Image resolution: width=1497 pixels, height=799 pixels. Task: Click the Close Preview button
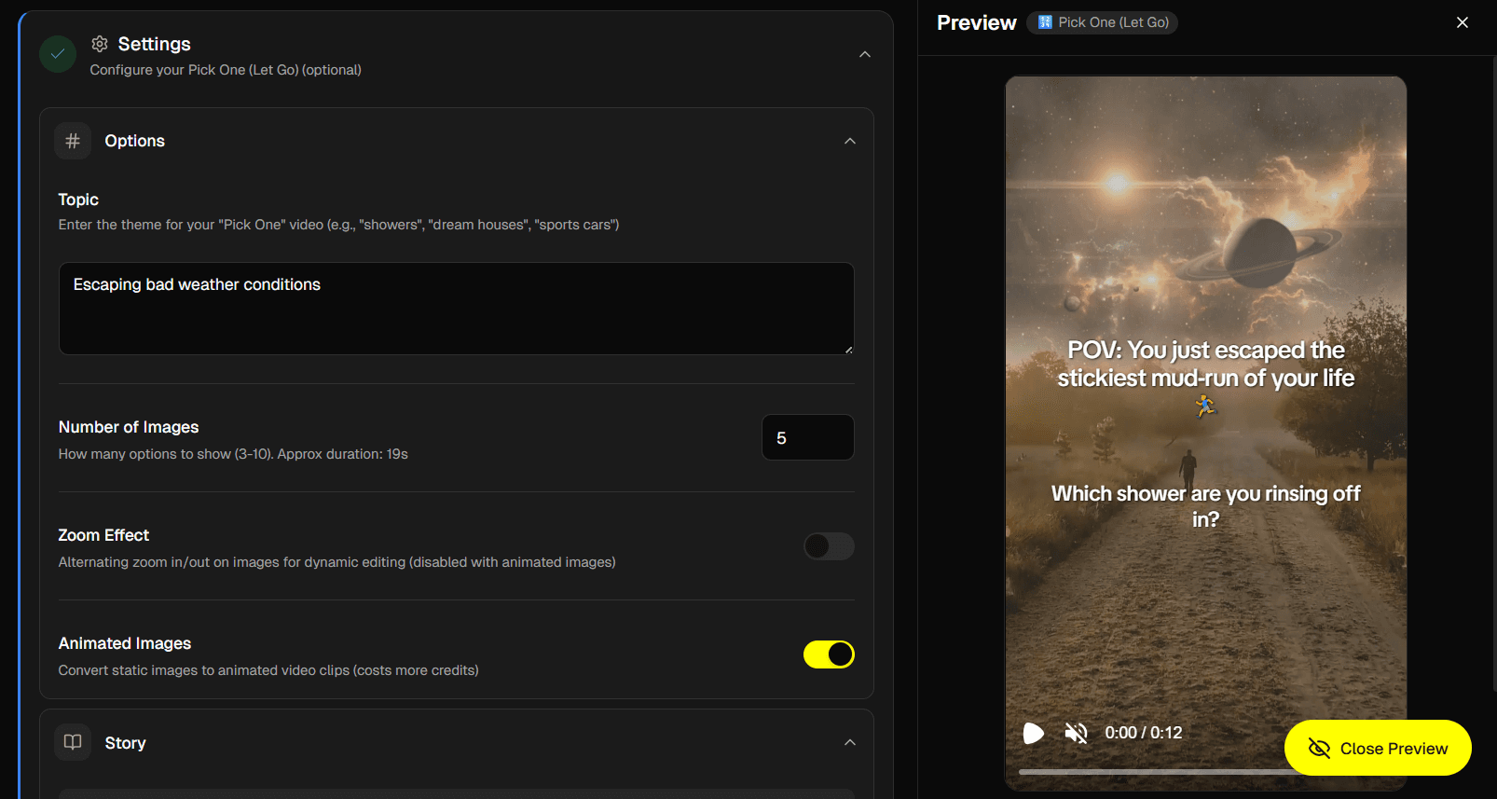tap(1378, 748)
